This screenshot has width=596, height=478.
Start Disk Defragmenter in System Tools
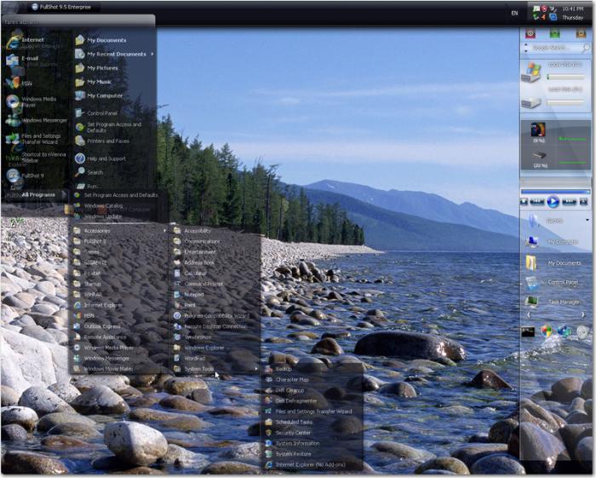point(296,400)
